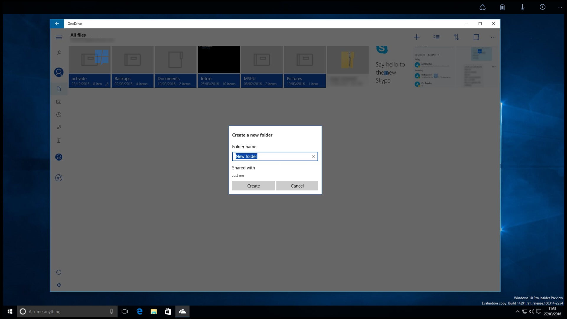
Task: Open Microsoft Edge from the taskbar
Action: coord(139,311)
